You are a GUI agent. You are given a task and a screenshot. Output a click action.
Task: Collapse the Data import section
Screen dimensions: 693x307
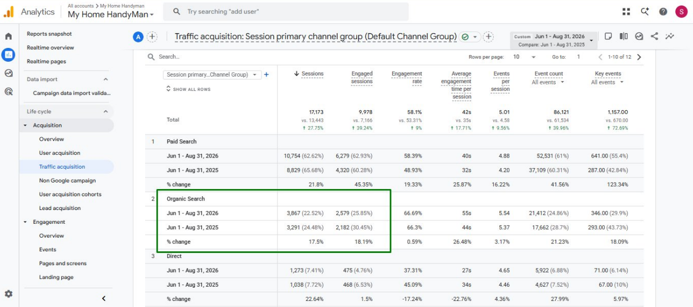tap(105, 79)
